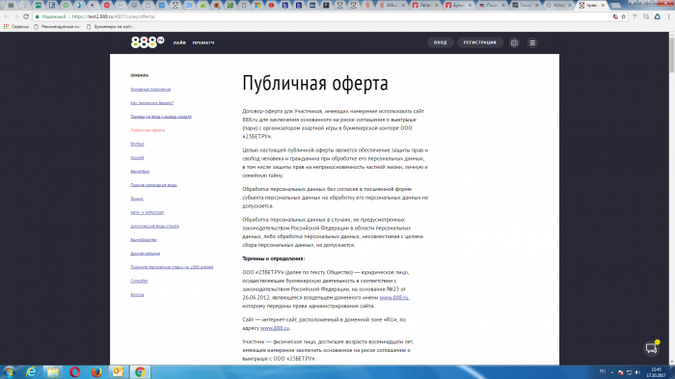The height and width of the screenshot is (379, 675).
Task: Open Windows Explorer folder in taskbar
Action: [x=53, y=371]
